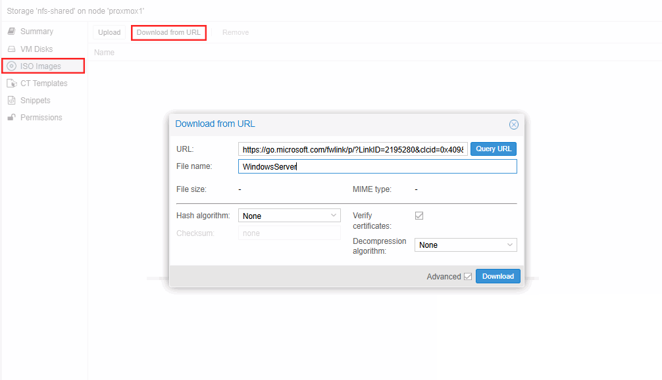Image resolution: width=662 pixels, height=380 pixels.
Task: Expand the Decompression algorithm dropdown
Action: tap(465, 245)
